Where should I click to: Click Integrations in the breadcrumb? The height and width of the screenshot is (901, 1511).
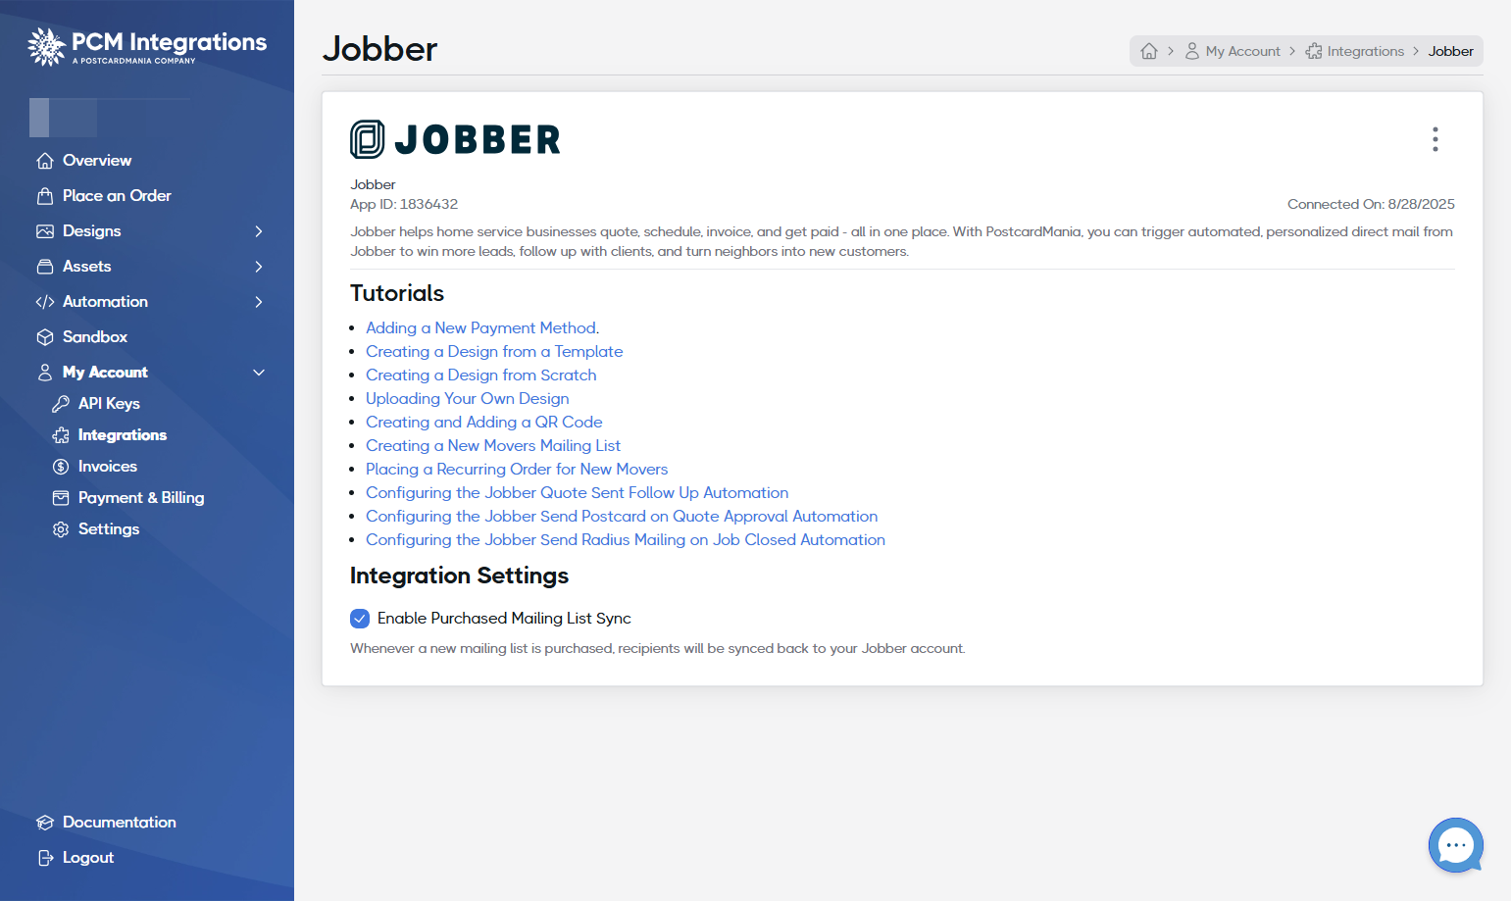[1365, 52]
